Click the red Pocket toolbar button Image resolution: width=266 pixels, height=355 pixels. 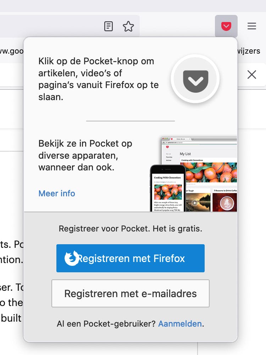226,26
